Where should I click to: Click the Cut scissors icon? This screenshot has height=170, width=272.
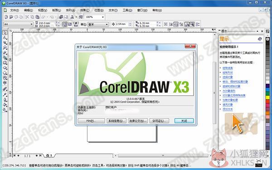point(27,17)
